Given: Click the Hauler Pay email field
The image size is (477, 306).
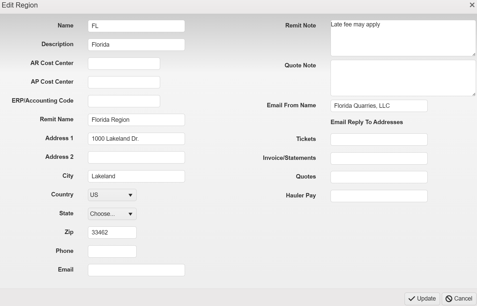Looking at the screenshot, I should 379,196.
